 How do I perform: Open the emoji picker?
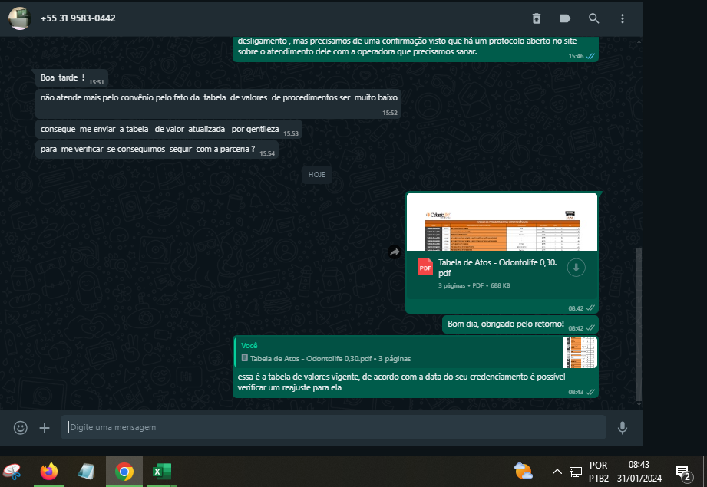[21, 428]
